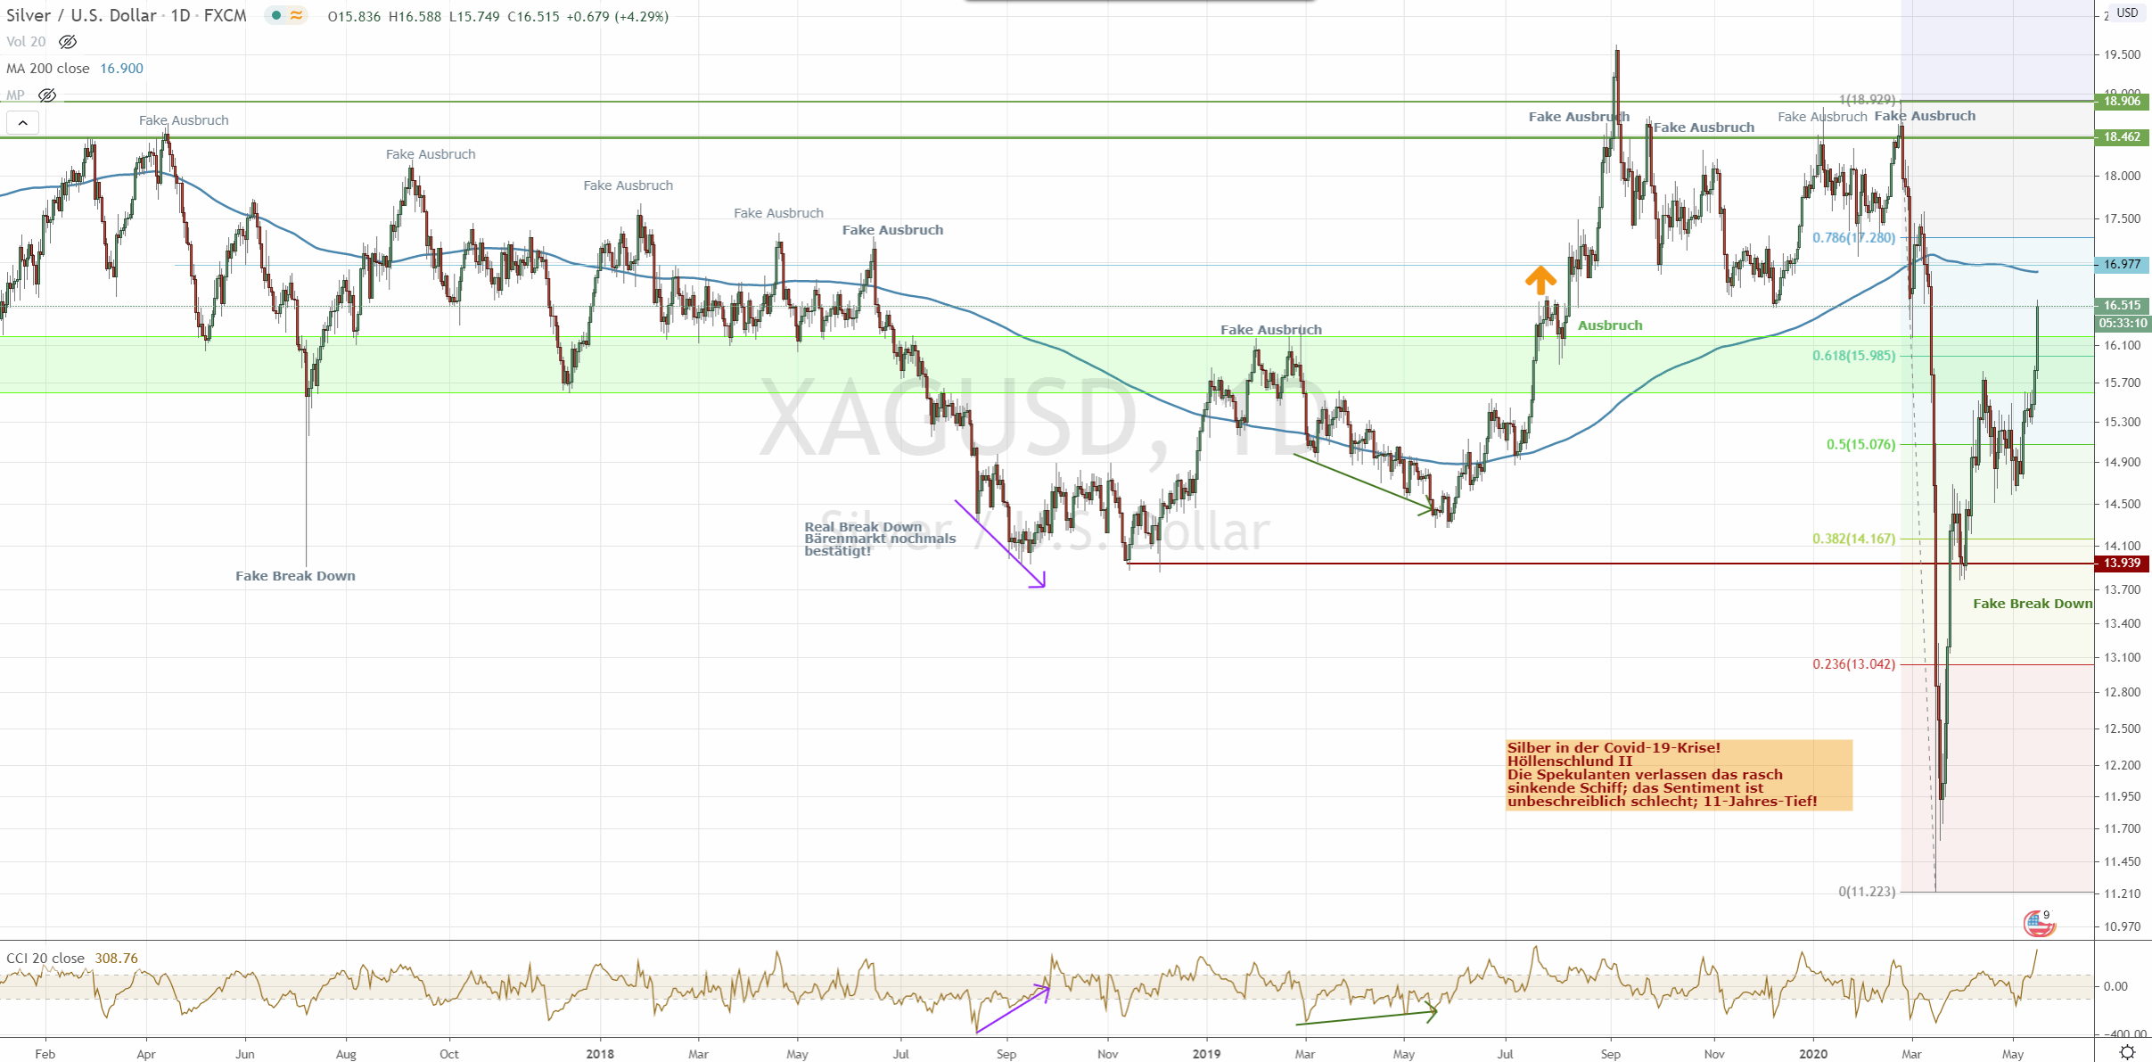Click the MA 200 close indicator label
The image size is (2152, 1062).
[48, 69]
